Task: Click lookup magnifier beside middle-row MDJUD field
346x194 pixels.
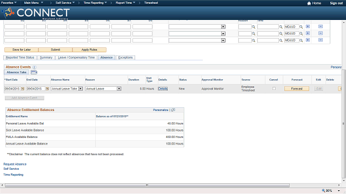Action: pos(301,33)
